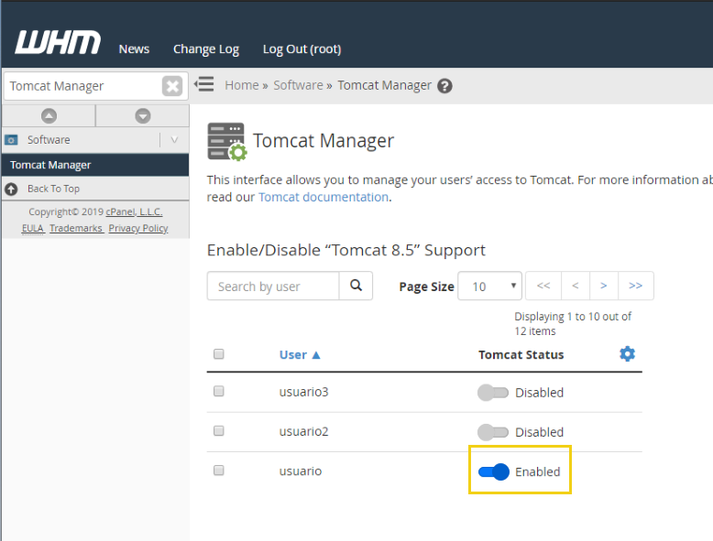Check the usuario row checkbox
The height and width of the screenshot is (541, 713).
tap(219, 471)
